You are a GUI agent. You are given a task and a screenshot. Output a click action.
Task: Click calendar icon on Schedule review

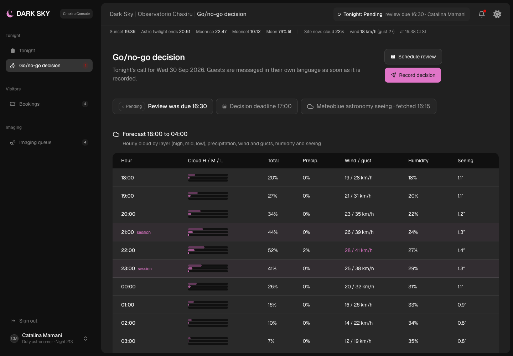393,57
